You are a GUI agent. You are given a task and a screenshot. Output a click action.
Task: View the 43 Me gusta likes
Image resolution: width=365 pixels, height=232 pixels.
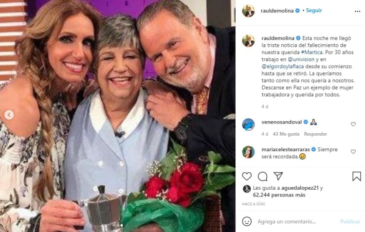(286, 134)
